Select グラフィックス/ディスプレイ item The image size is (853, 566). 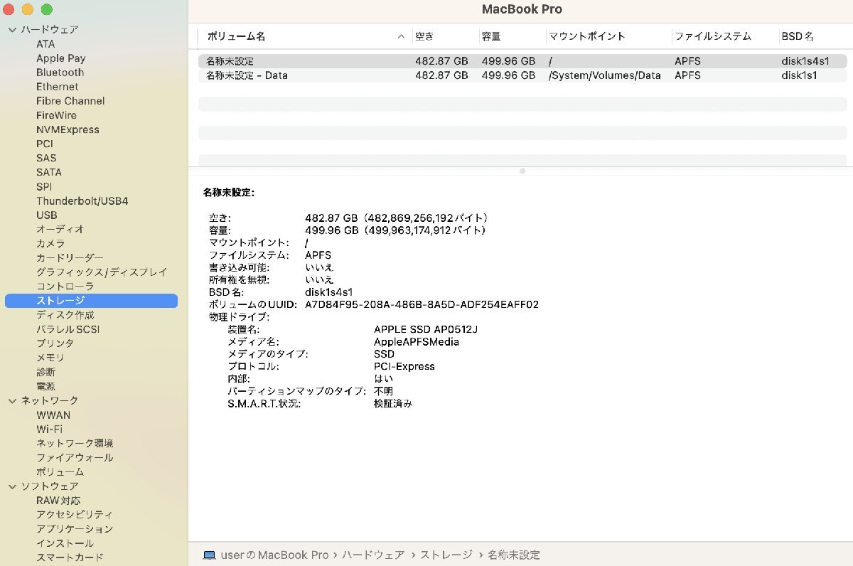pos(102,272)
